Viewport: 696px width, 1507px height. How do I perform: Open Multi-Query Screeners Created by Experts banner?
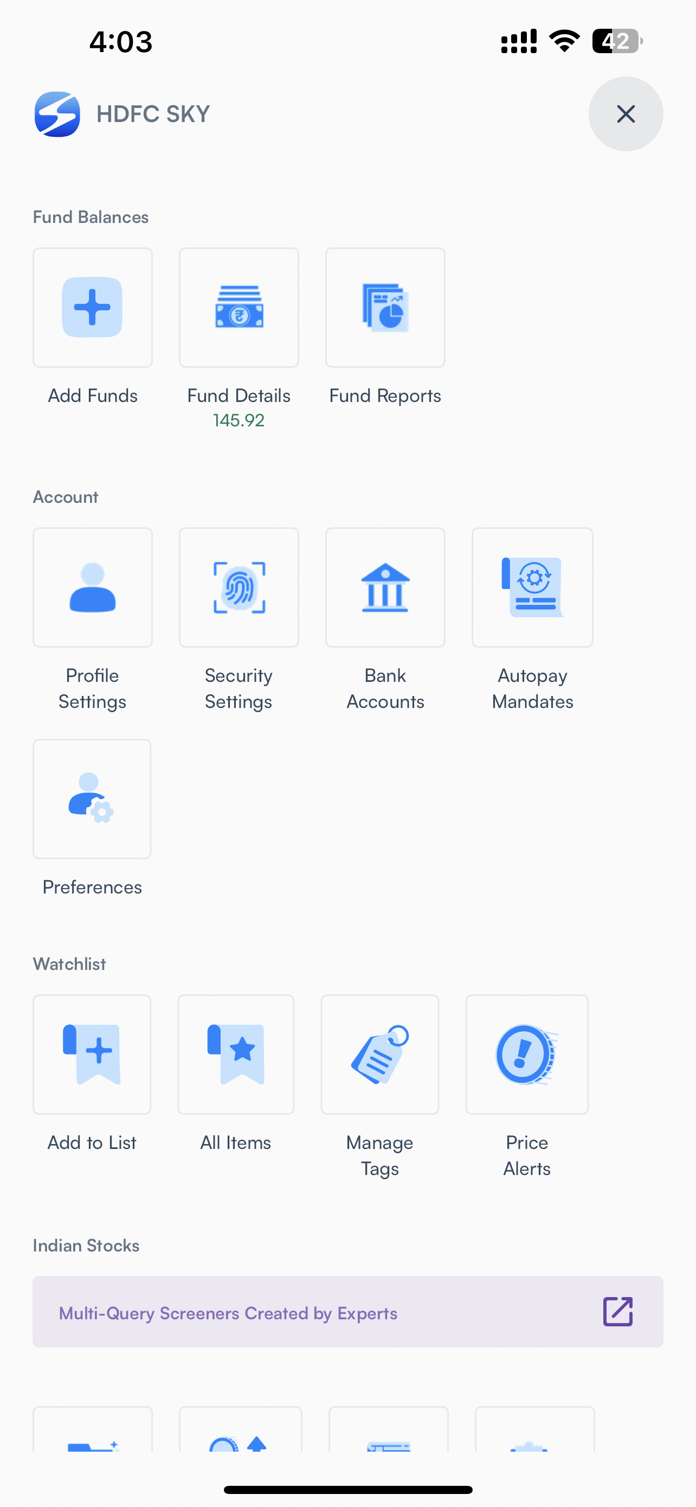[347, 1312]
